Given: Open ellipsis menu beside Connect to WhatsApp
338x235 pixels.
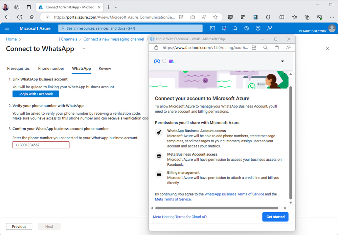Looking at the screenshot, I should tap(84, 49).
